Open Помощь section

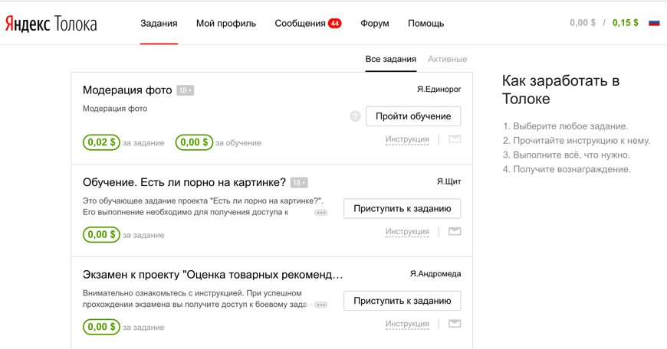[426, 24]
